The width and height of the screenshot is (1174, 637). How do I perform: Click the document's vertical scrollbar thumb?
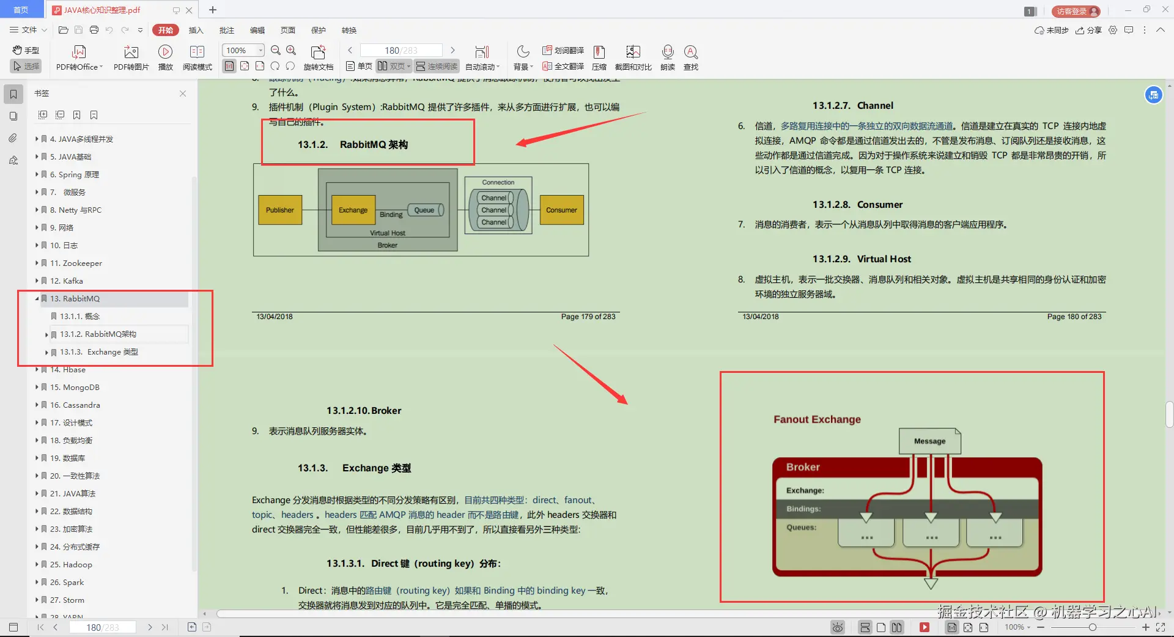[1169, 414]
